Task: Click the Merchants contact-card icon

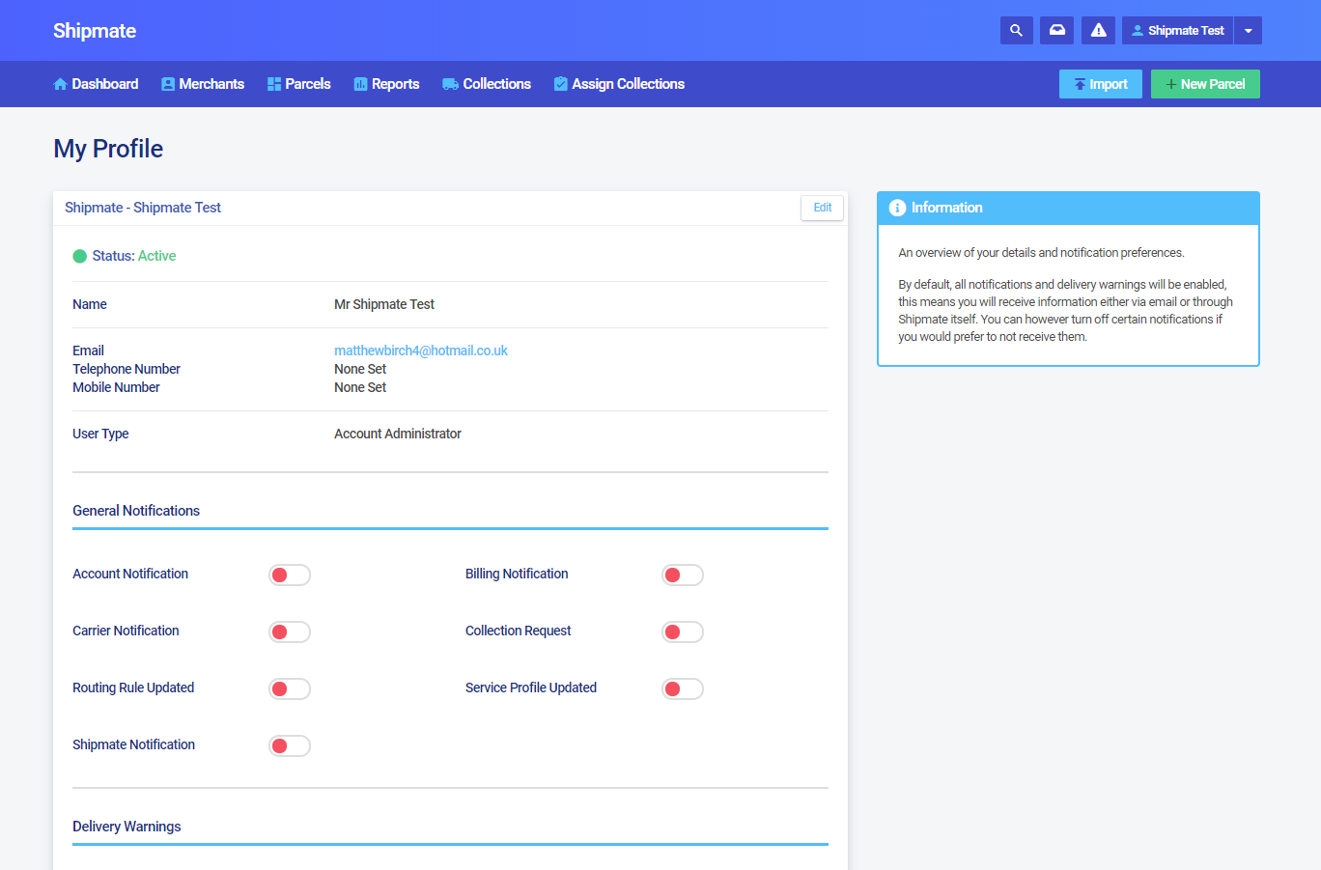Action: pos(168,84)
